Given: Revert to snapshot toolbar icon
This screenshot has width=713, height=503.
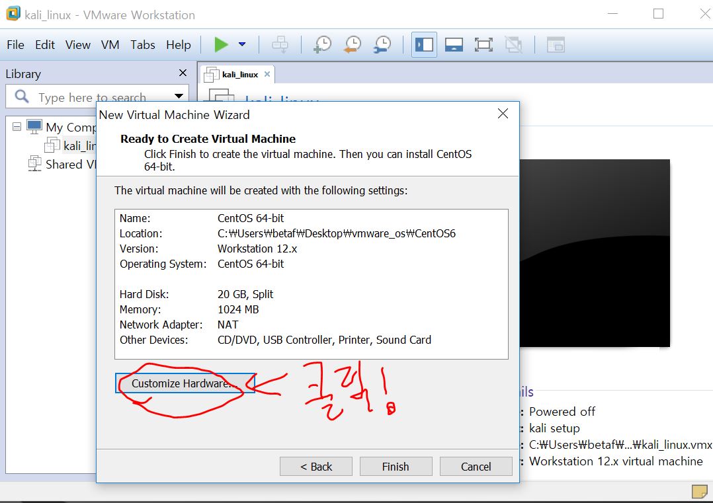Looking at the screenshot, I should (x=353, y=44).
